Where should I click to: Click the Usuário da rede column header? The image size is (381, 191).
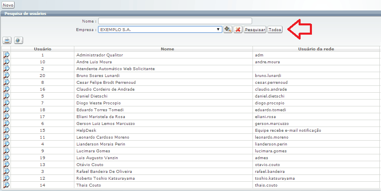pos(316,49)
